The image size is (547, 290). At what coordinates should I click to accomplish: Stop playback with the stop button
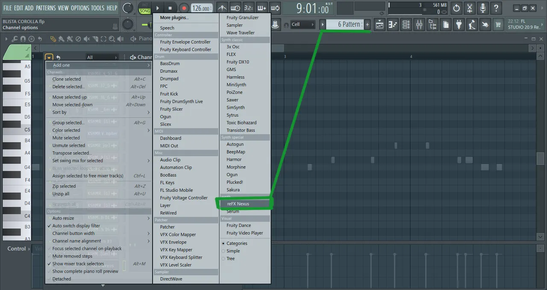[170, 8]
